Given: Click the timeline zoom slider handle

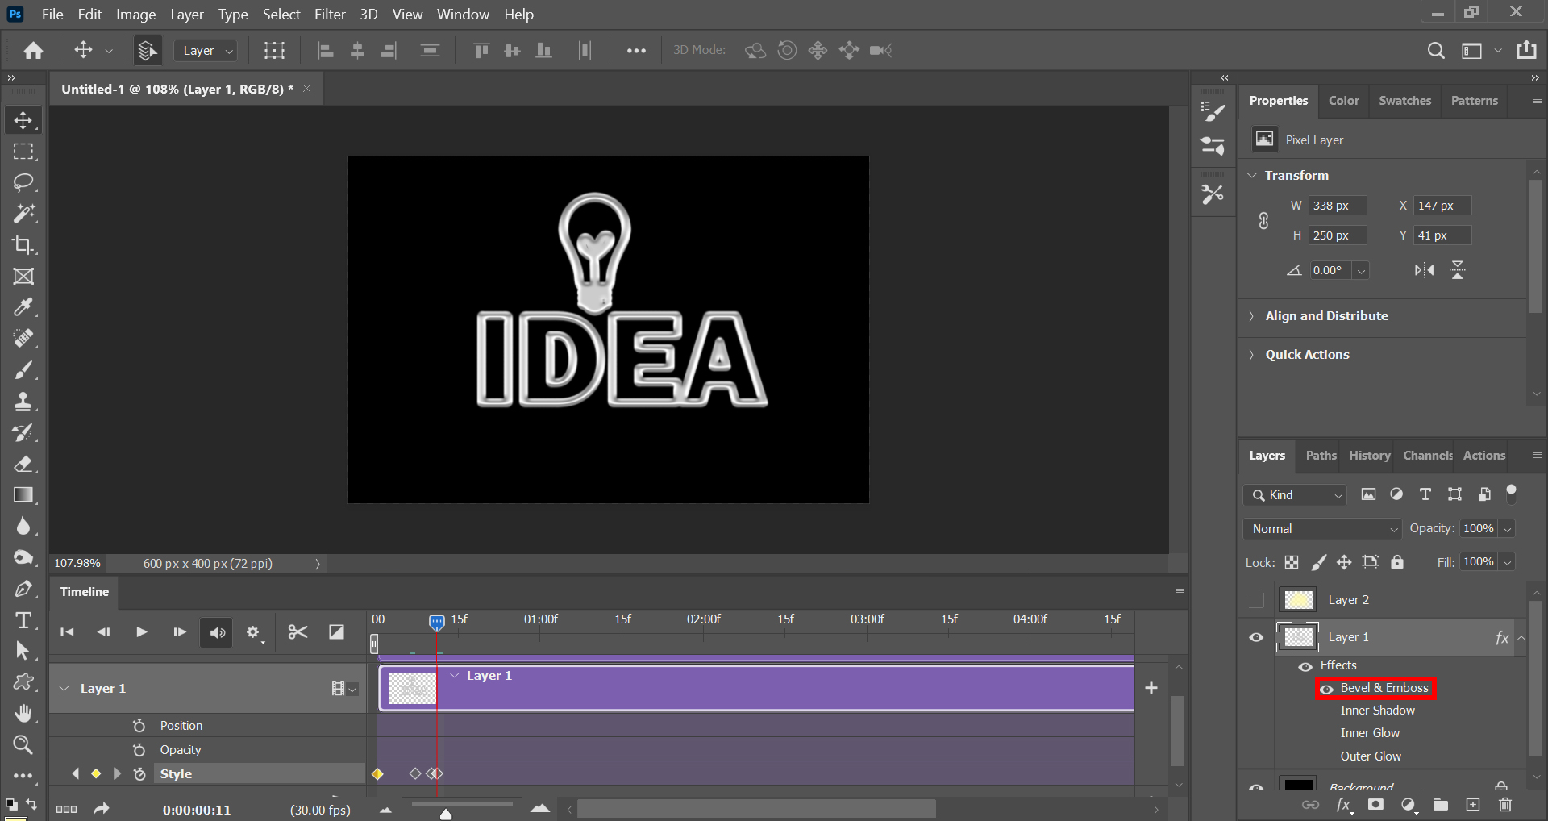Looking at the screenshot, I should point(446,815).
